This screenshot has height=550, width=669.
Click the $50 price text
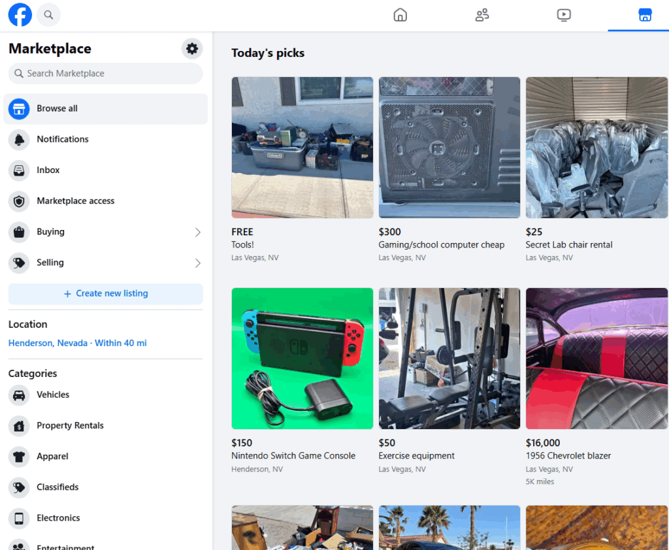pos(387,443)
